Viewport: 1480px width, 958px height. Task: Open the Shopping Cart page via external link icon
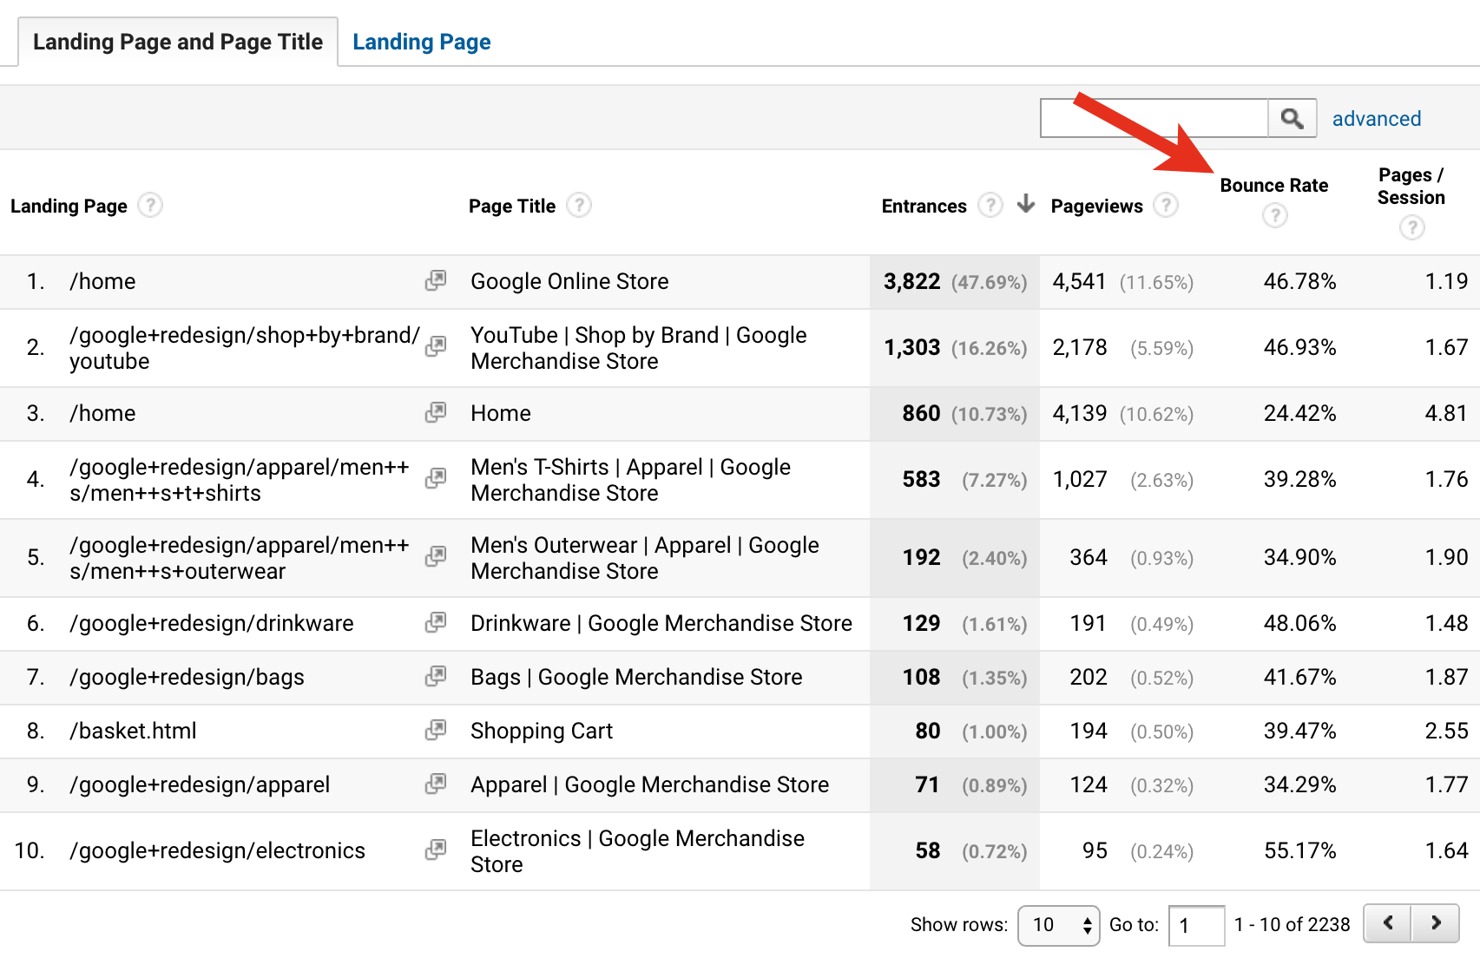[437, 731]
